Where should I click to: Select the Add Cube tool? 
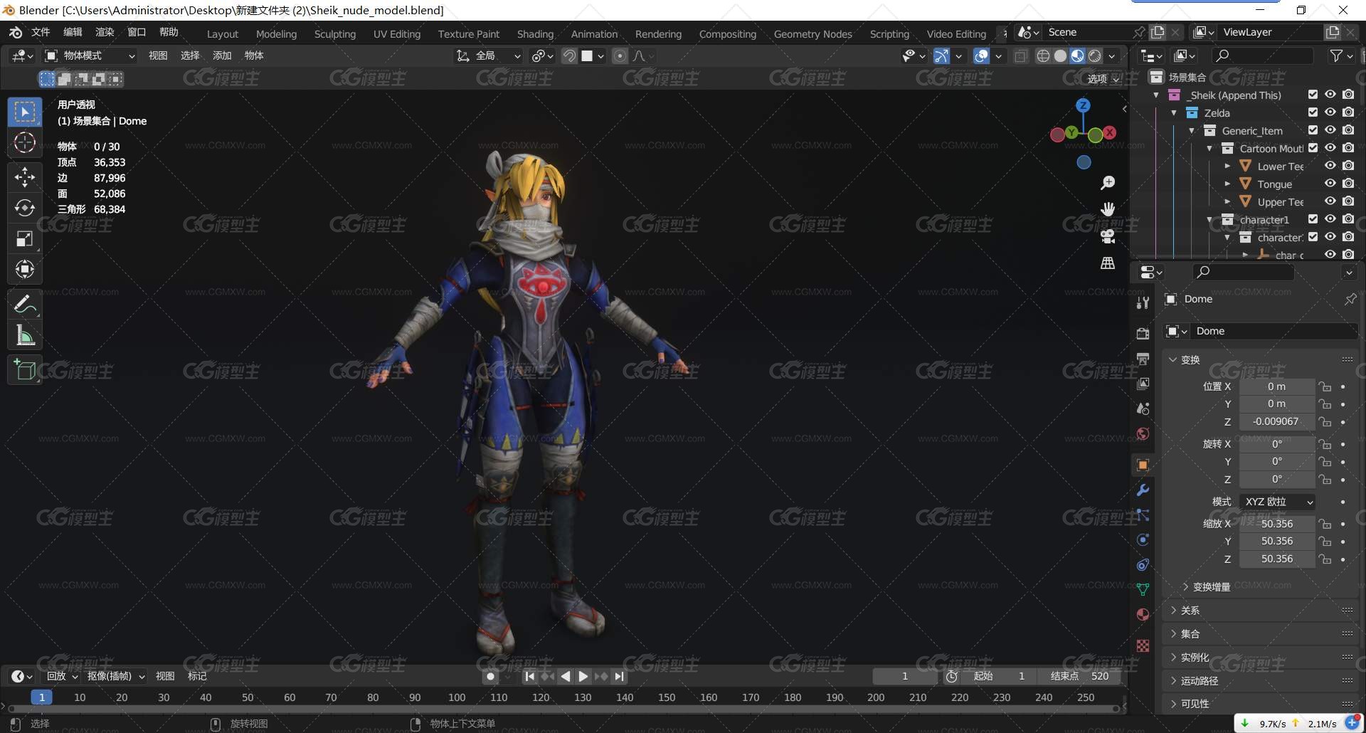click(x=25, y=370)
